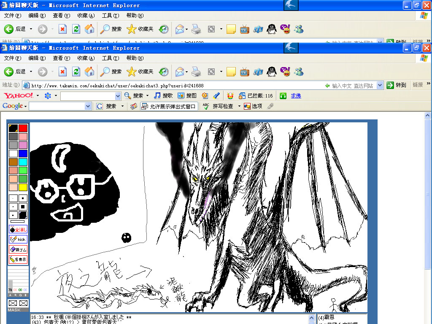Open 收藏(A) menu in the lower browser window
This screenshot has height=324, width=432.
[86, 58]
